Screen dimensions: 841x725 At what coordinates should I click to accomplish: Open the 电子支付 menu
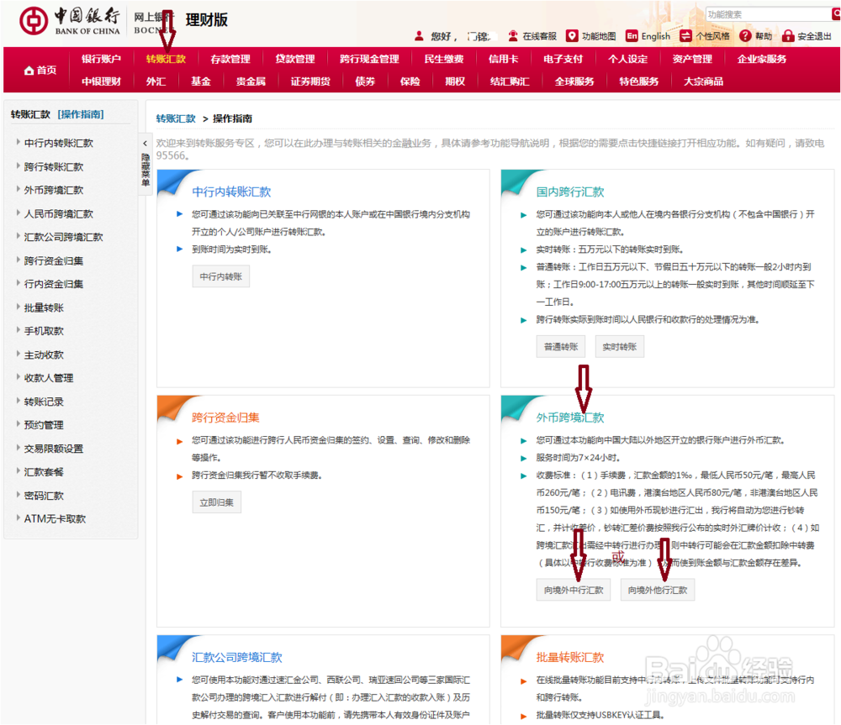563,59
